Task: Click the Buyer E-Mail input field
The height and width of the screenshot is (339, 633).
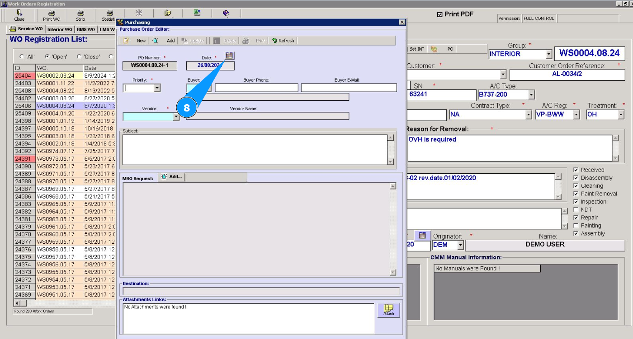Action: (x=349, y=88)
